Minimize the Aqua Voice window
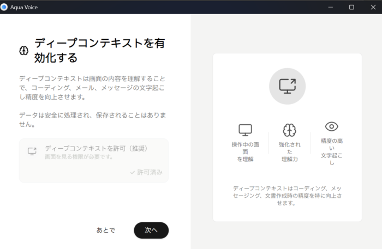 tap(330, 7)
